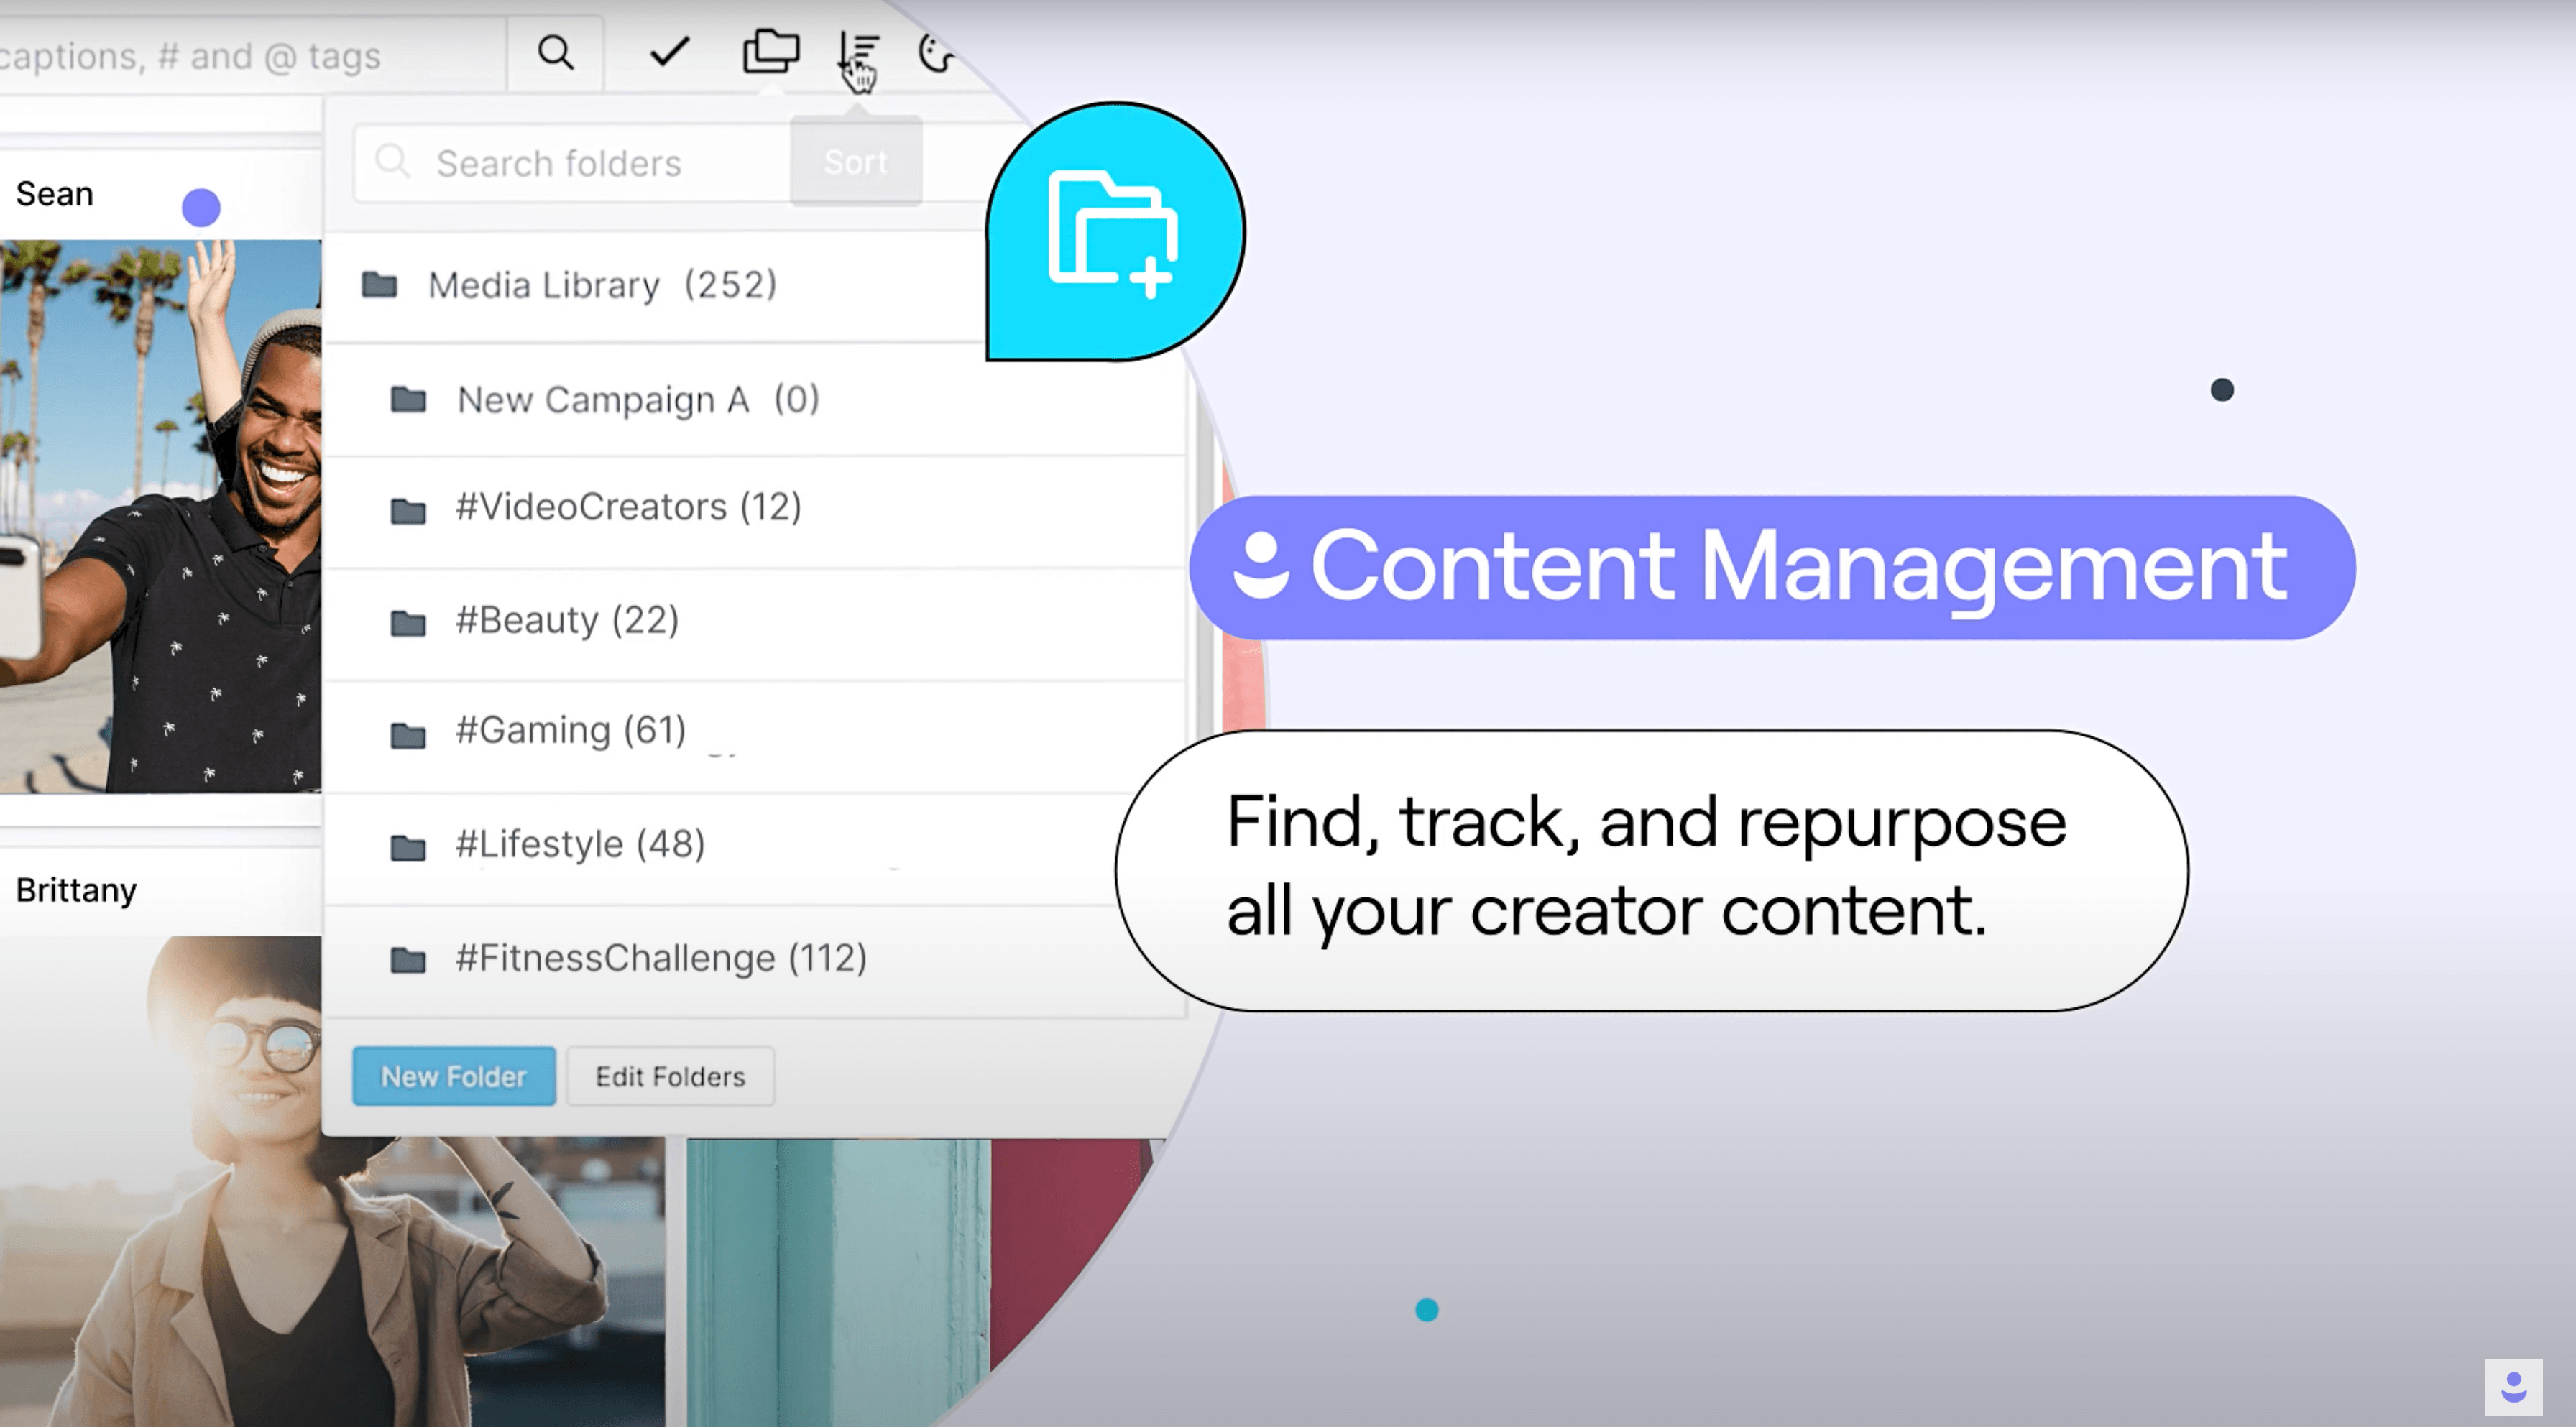This screenshot has height=1427, width=2576.
Task: Click the Edit Folders button
Action: click(670, 1076)
